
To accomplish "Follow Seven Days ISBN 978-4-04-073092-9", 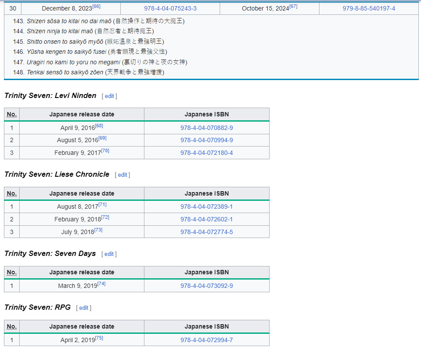I will pos(207,286).
